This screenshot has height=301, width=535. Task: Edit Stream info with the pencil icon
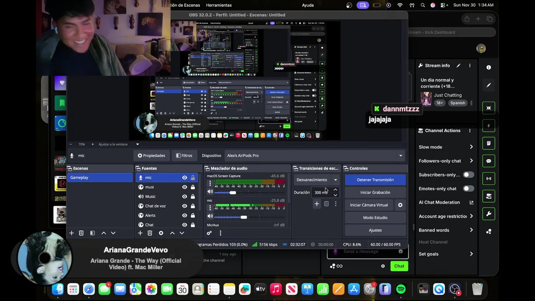coord(459,66)
